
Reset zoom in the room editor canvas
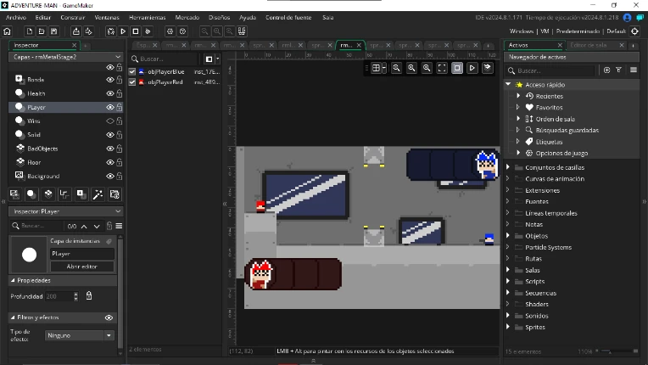pyautogui.click(x=411, y=68)
